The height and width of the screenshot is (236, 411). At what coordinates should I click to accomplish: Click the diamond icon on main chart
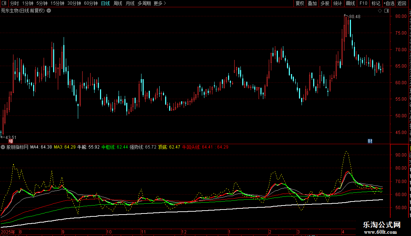tap(380, 11)
